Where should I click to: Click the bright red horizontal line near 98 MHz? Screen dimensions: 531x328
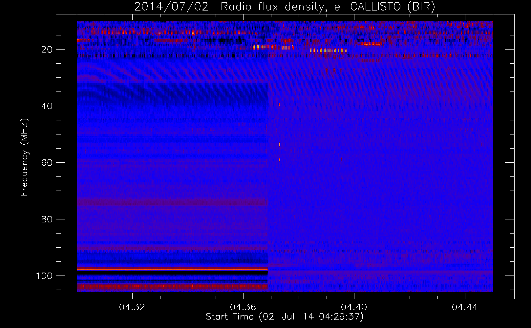tap(173, 269)
